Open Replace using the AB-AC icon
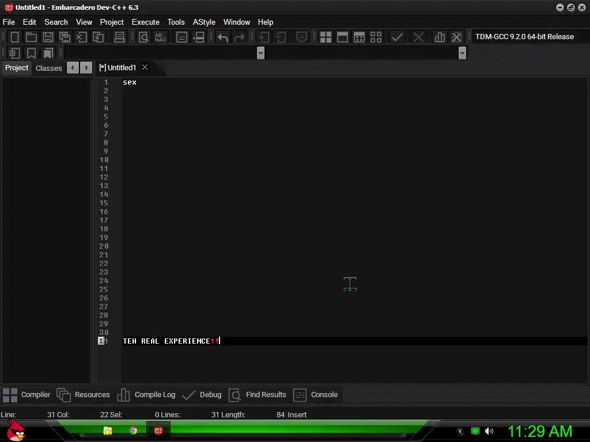 tap(160, 37)
